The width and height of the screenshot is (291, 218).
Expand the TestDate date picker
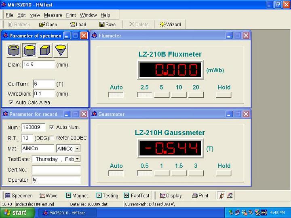(x=77, y=159)
